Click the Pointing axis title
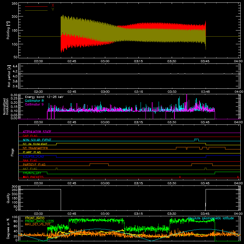This screenshot has height=244, width=244. pos(8,30)
